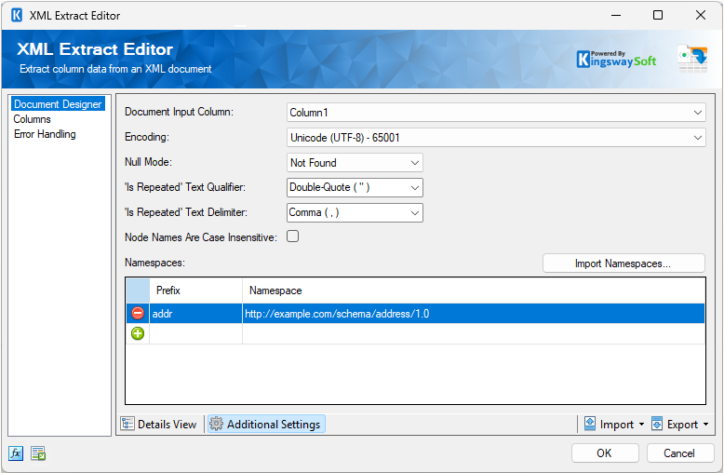
Task: Click the Import document icon
Action: [x=590, y=424]
